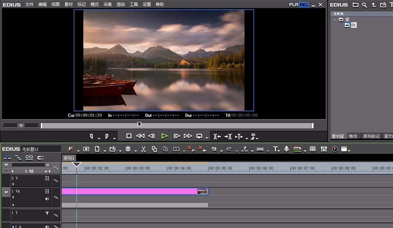Start playback with the green play button
Image resolution: width=393 pixels, height=228 pixels.
[165, 136]
